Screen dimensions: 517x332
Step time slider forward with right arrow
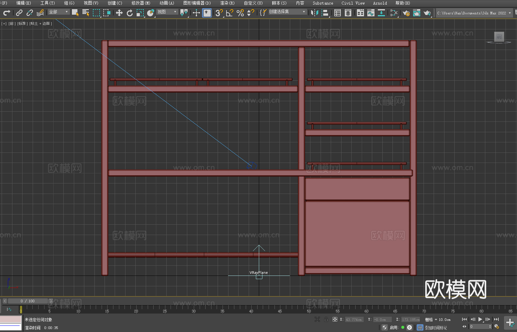(x=51, y=301)
